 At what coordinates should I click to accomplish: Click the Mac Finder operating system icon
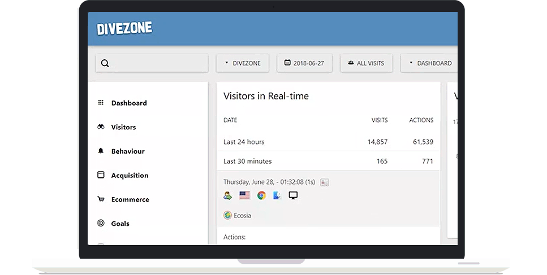277,195
